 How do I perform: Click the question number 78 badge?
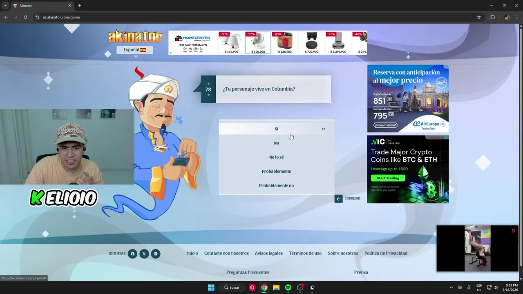[208, 89]
